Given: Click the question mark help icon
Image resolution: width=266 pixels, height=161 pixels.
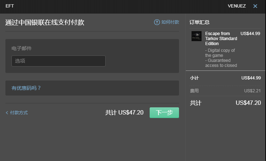Looking at the screenshot, I should [x=157, y=22].
